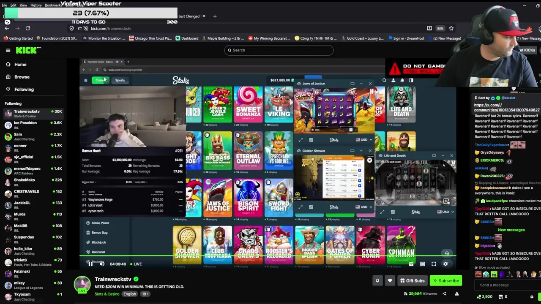Viewport: 541px width, 304px height.
Task: Open chat settings gear icon
Action: (532, 297)
